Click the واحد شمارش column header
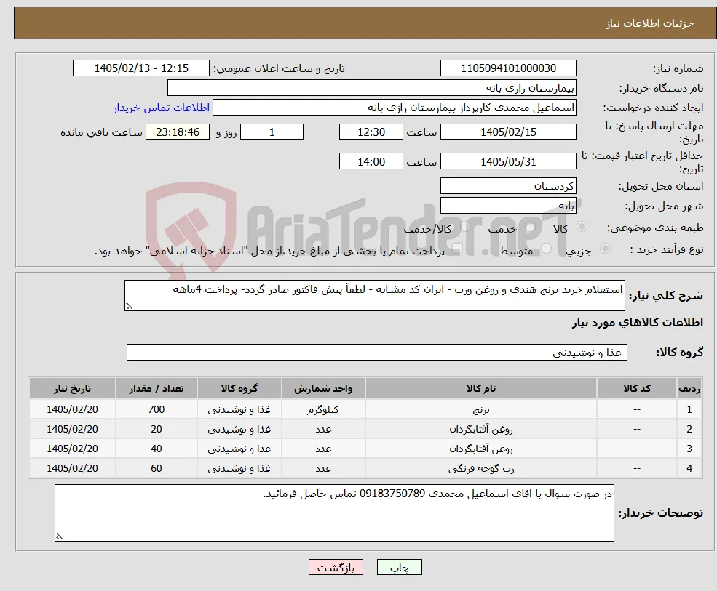Image resolution: width=717 pixels, height=591 pixels. click(x=323, y=388)
